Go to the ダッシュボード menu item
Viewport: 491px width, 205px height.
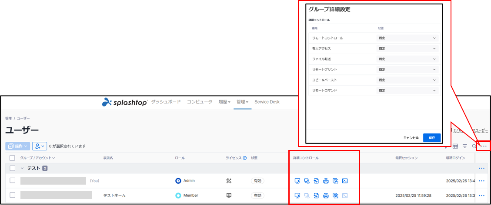[x=166, y=102]
